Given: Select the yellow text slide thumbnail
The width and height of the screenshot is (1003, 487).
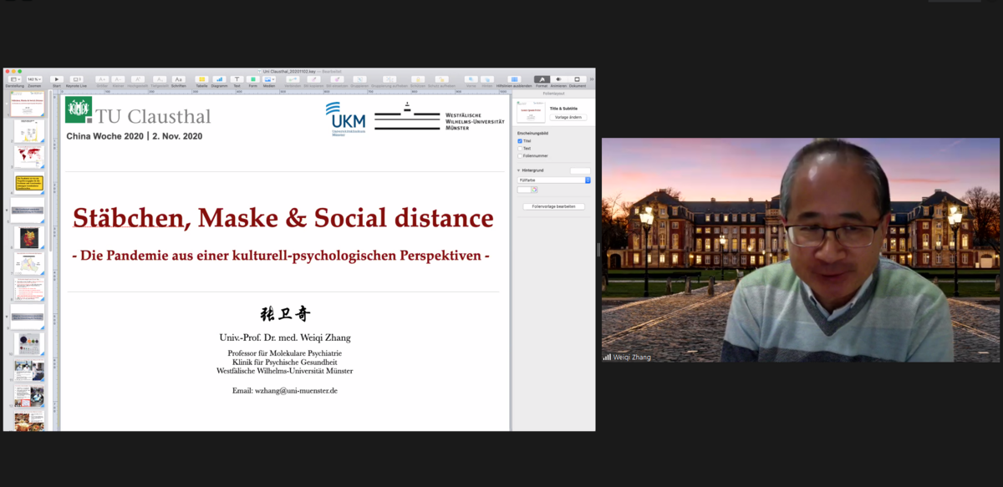Looking at the screenshot, I should coord(28,184).
